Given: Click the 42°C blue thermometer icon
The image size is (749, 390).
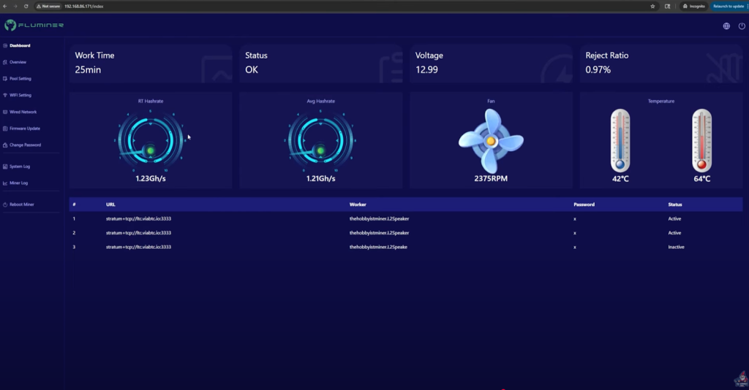Looking at the screenshot, I should 620,140.
